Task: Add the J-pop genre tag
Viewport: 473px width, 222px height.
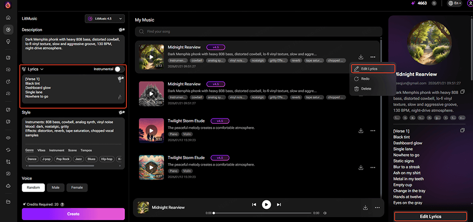Action: pos(46,159)
